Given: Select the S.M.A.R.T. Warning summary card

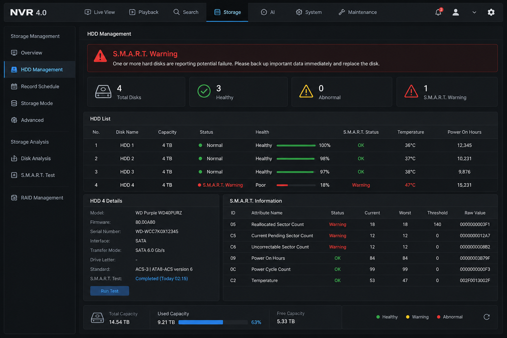Looking at the screenshot, I should (447, 92).
